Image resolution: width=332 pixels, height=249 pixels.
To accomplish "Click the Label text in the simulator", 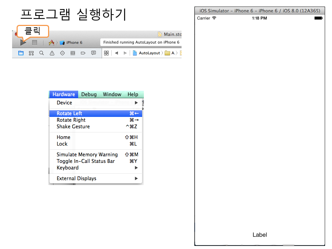I will coord(260,235).
